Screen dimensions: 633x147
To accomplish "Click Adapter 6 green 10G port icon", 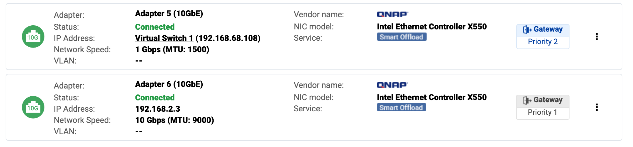I will pos(33,107).
